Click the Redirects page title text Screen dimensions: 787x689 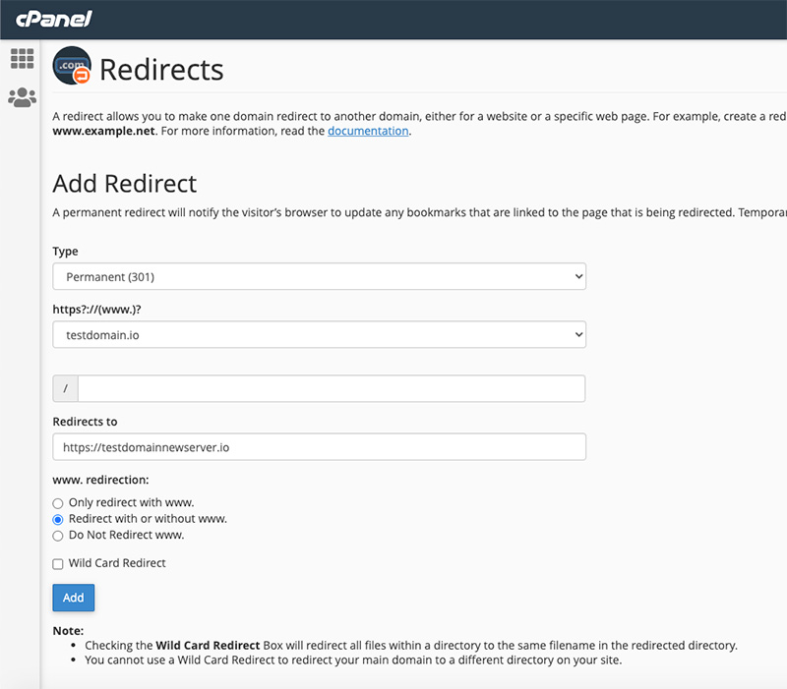click(161, 70)
